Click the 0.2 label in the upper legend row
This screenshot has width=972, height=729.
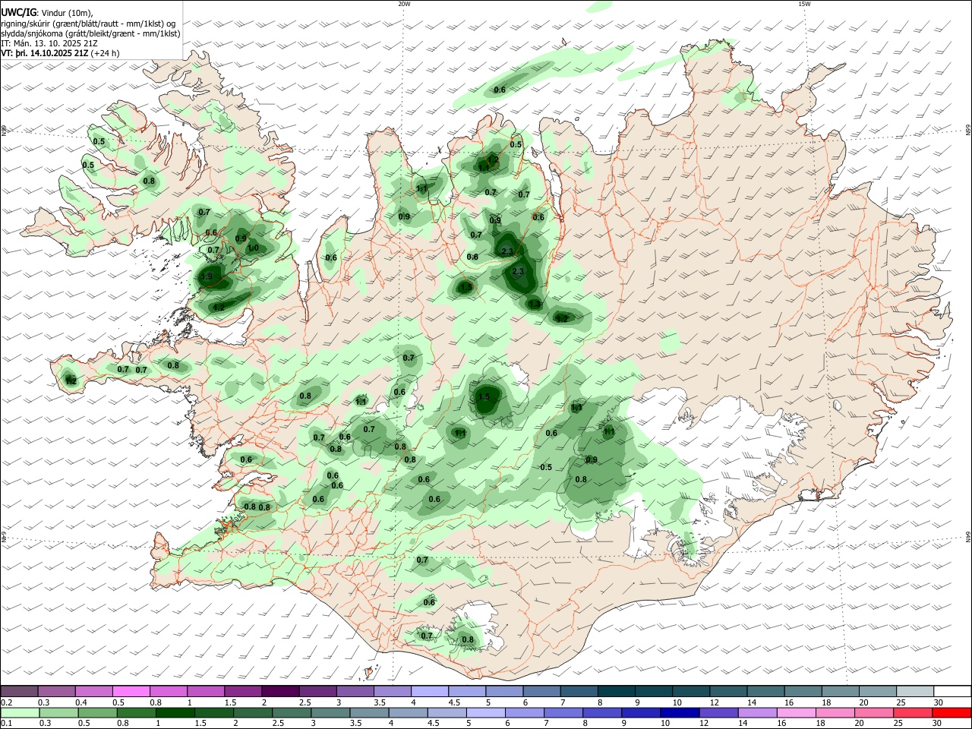[7, 702]
